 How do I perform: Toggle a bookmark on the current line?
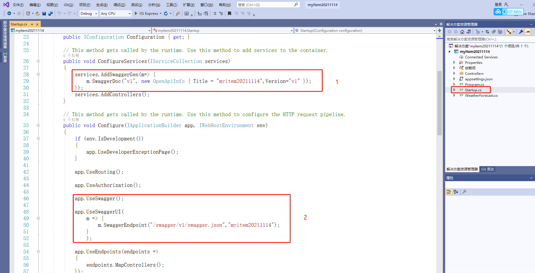coord(229,13)
